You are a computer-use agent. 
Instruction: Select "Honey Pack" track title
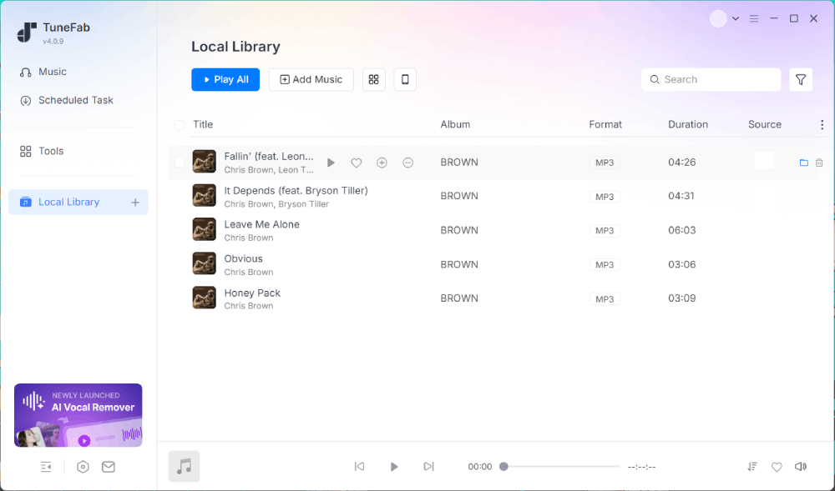(252, 293)
